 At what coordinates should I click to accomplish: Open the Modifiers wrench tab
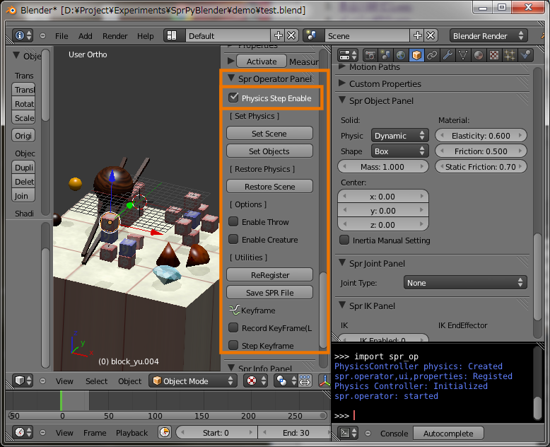(447, 55)
